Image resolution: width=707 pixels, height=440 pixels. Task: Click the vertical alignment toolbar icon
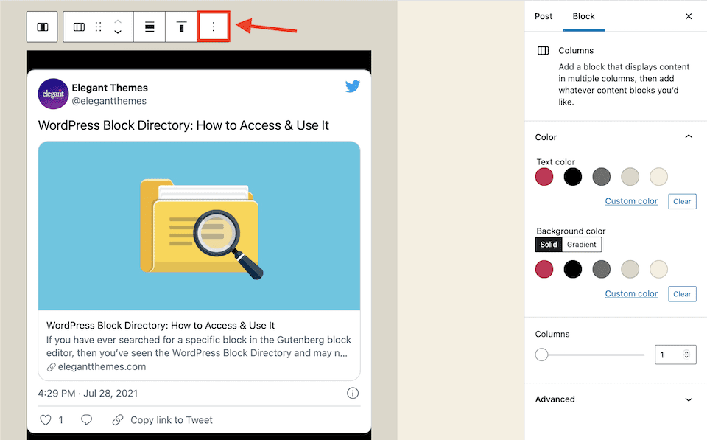pos(181,27)
